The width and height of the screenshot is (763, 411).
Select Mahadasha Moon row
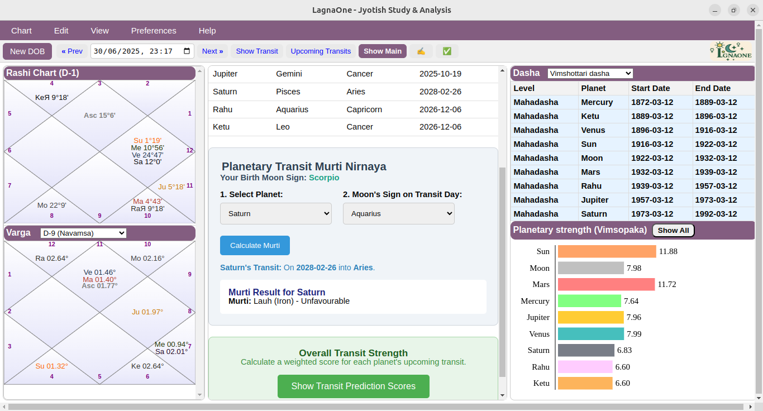pyautogui.click(x=633, y=158)
